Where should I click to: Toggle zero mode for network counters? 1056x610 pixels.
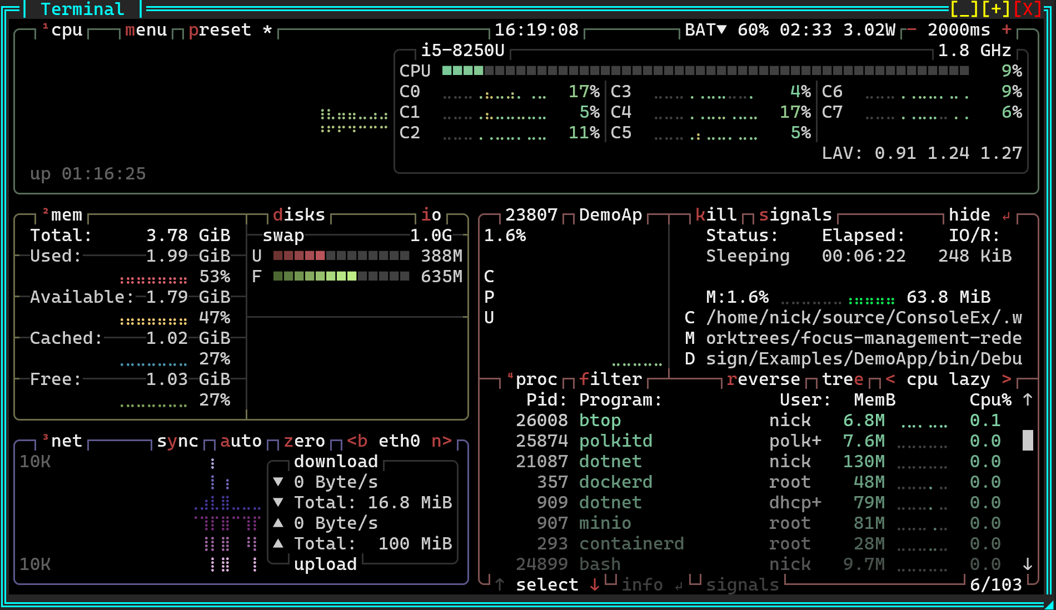point(305,441)
